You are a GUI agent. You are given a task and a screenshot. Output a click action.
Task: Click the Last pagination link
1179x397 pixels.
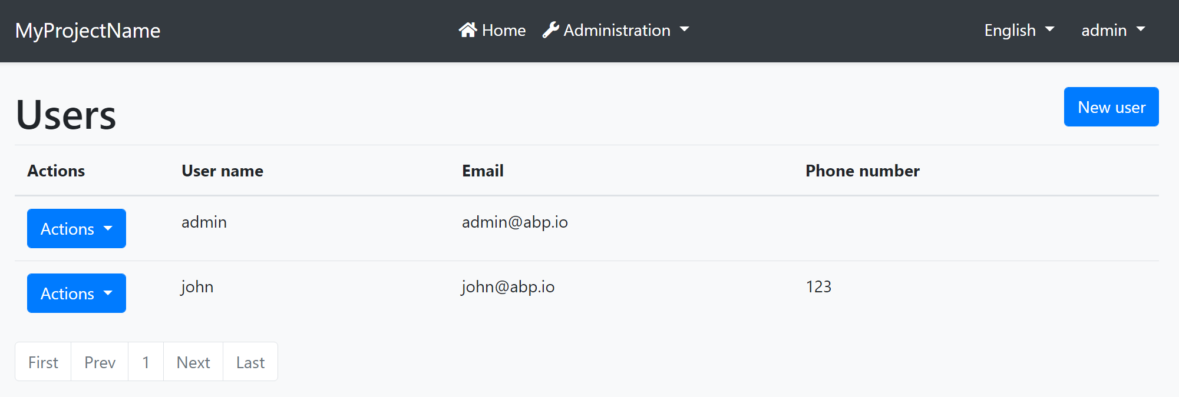[250, 362]
